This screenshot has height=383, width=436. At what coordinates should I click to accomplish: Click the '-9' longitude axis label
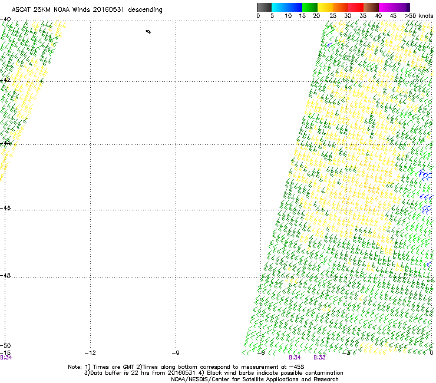(175, 353)
